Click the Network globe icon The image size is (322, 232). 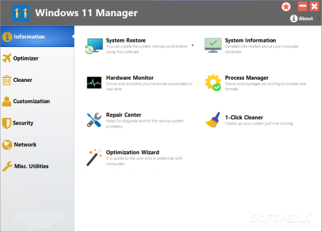coord(7,144)
